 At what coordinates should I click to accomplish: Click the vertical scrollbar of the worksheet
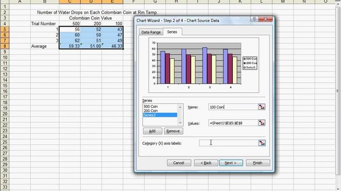pos(338,91)
